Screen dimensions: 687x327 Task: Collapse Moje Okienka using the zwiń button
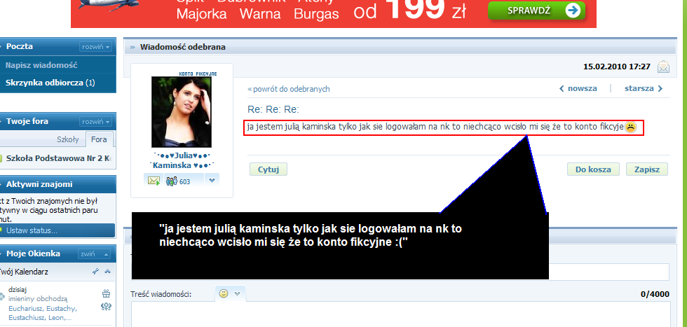pos(95,253)
